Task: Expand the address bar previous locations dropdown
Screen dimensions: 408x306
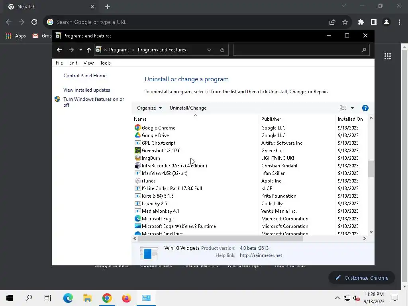Action: (209, 50)
